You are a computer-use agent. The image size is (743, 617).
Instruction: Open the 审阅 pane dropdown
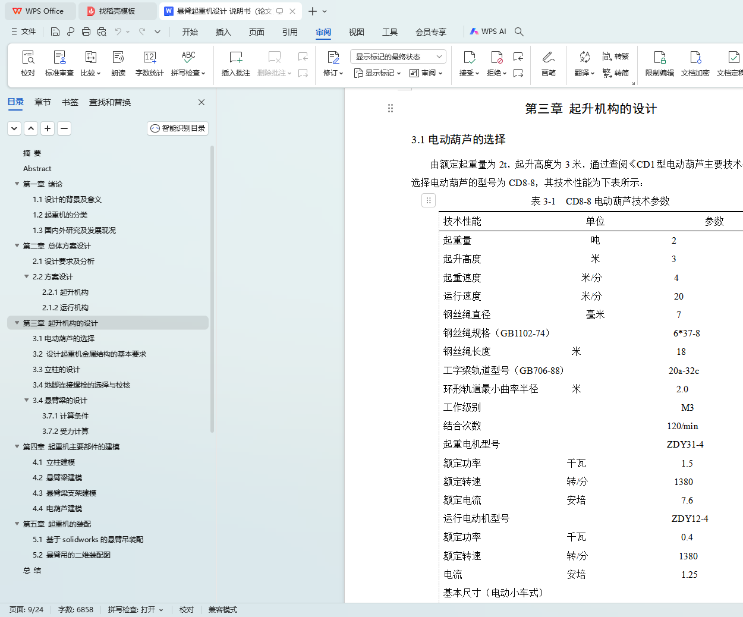click(426, 73)
